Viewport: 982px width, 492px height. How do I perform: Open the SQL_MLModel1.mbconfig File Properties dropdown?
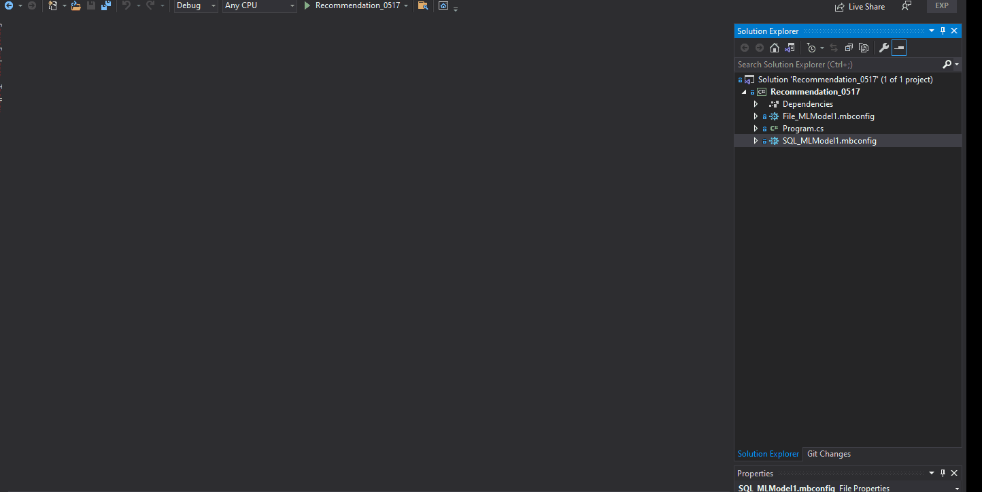pyautogui.click(x=957, y=488)
